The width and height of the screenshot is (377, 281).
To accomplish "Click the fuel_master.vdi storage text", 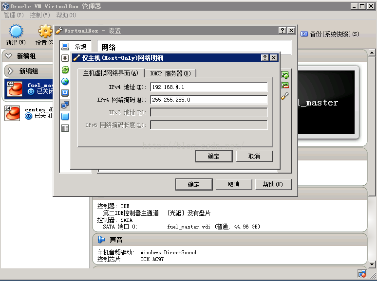I will pyautogui.click(x=188, y=227).
